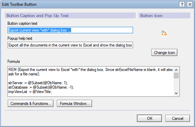
Task: Click the Button Caption and Pop Up Text header
Action: pos(70,16)
